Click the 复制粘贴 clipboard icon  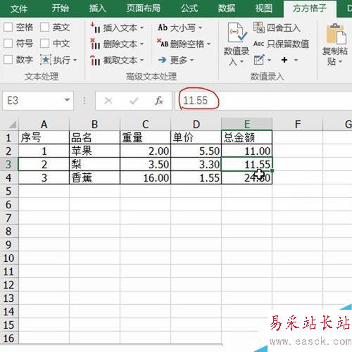[x=337, y=34]
